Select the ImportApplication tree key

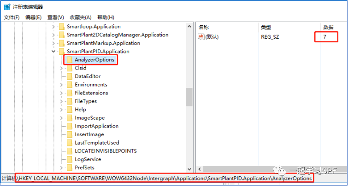96,126
